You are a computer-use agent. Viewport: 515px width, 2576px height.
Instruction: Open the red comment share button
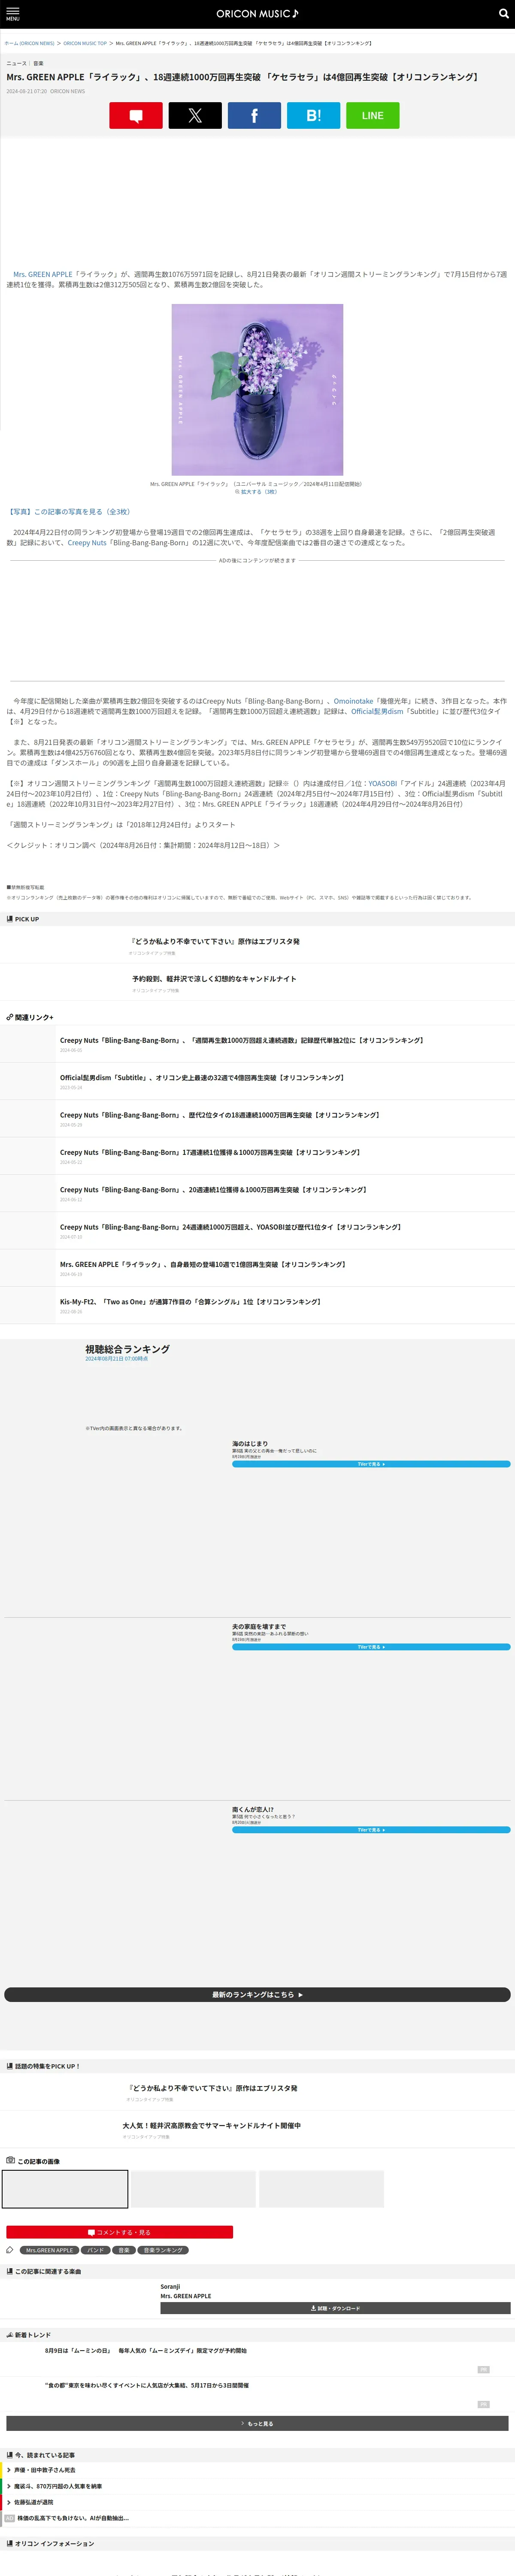coord(136,116)
